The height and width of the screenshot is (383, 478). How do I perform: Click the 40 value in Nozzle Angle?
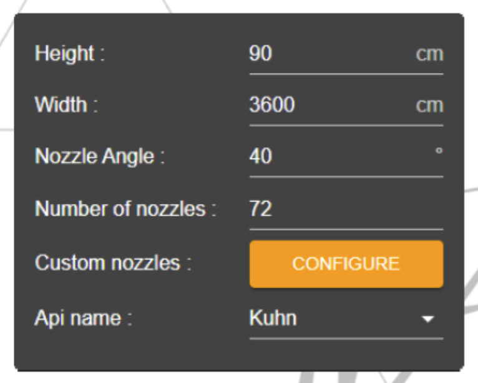point(261,156)
